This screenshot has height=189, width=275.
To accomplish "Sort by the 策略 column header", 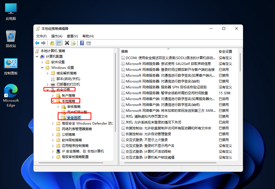I will [168, 51].
